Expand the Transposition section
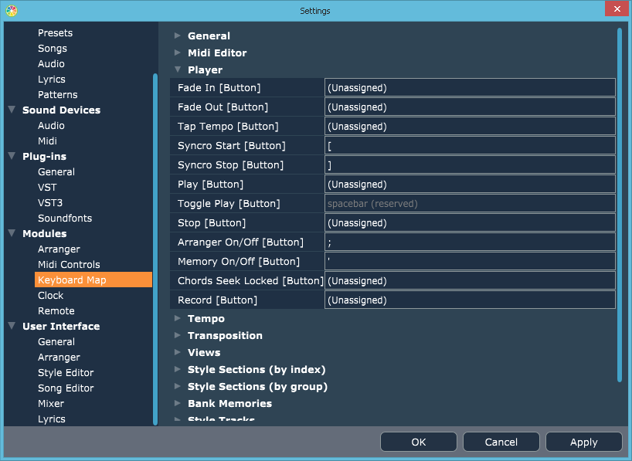Image resolution: width=632 pixels, height=461 pixels. (x=178, y=335)
